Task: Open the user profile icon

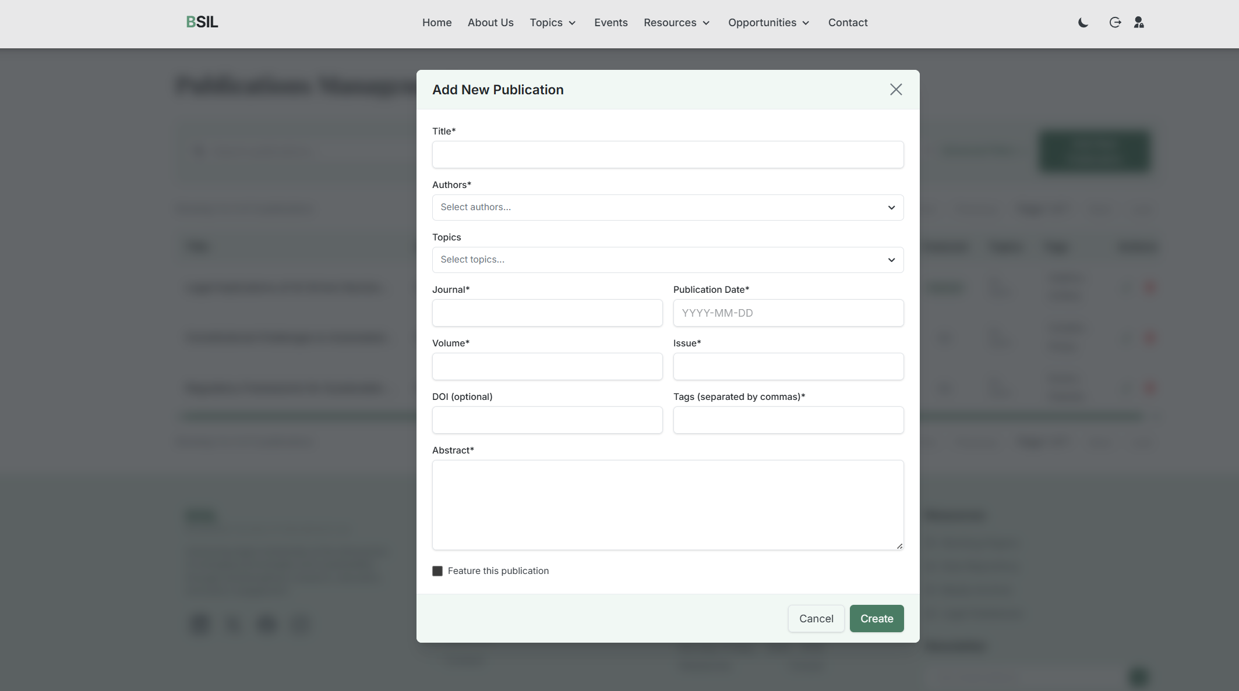Action: 1139,23
